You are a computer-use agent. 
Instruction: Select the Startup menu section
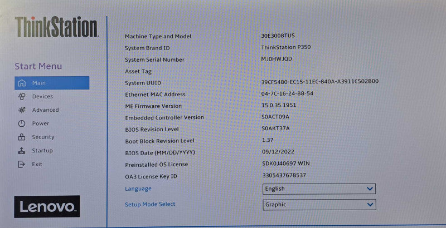[x=42, y=151]
